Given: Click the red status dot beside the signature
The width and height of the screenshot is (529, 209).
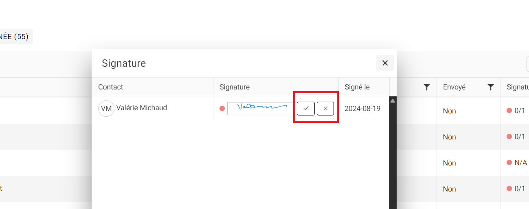Looking at the screenshot, I should [222, 109].
